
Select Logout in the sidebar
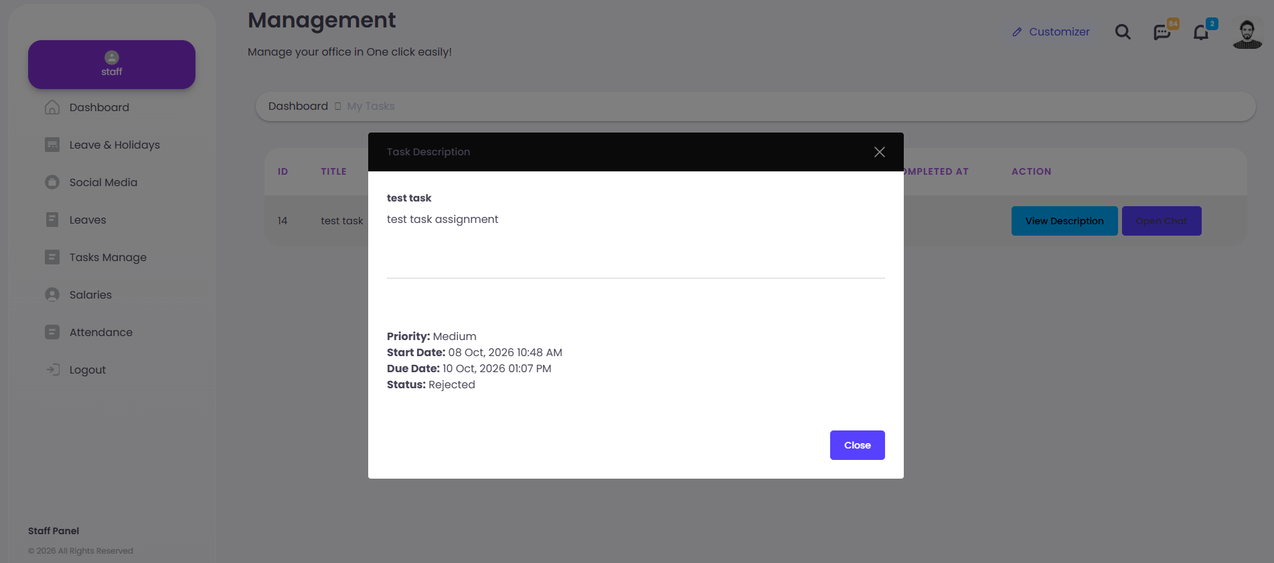pyautogui.click(x=88, y=370)
